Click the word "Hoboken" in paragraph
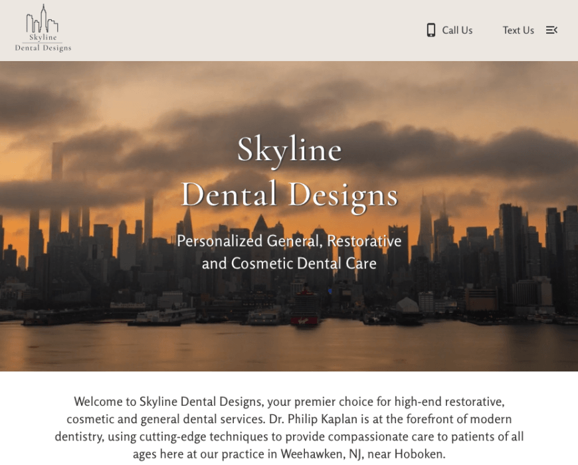The image size is (578, 465). pos(419,454)
